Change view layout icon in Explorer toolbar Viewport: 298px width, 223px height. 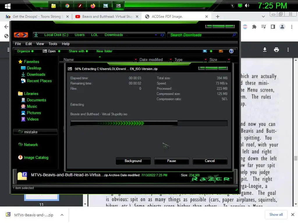click(x=205, y=51)
